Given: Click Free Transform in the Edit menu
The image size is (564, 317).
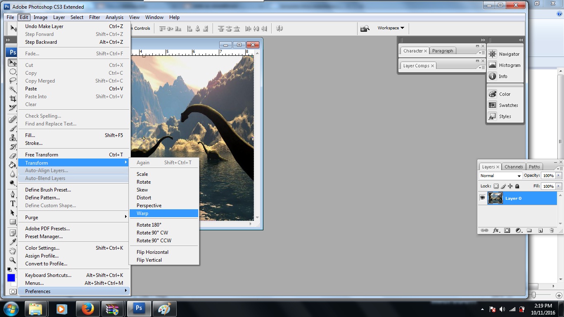Looking at the screenshot, I should pyautogui.click(x=41, y=154).
